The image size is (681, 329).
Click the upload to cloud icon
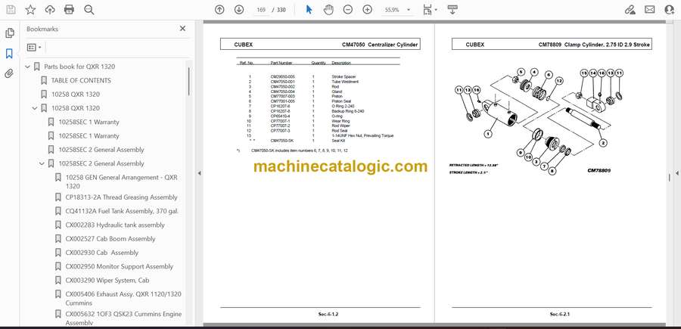(x=50, y=10)
